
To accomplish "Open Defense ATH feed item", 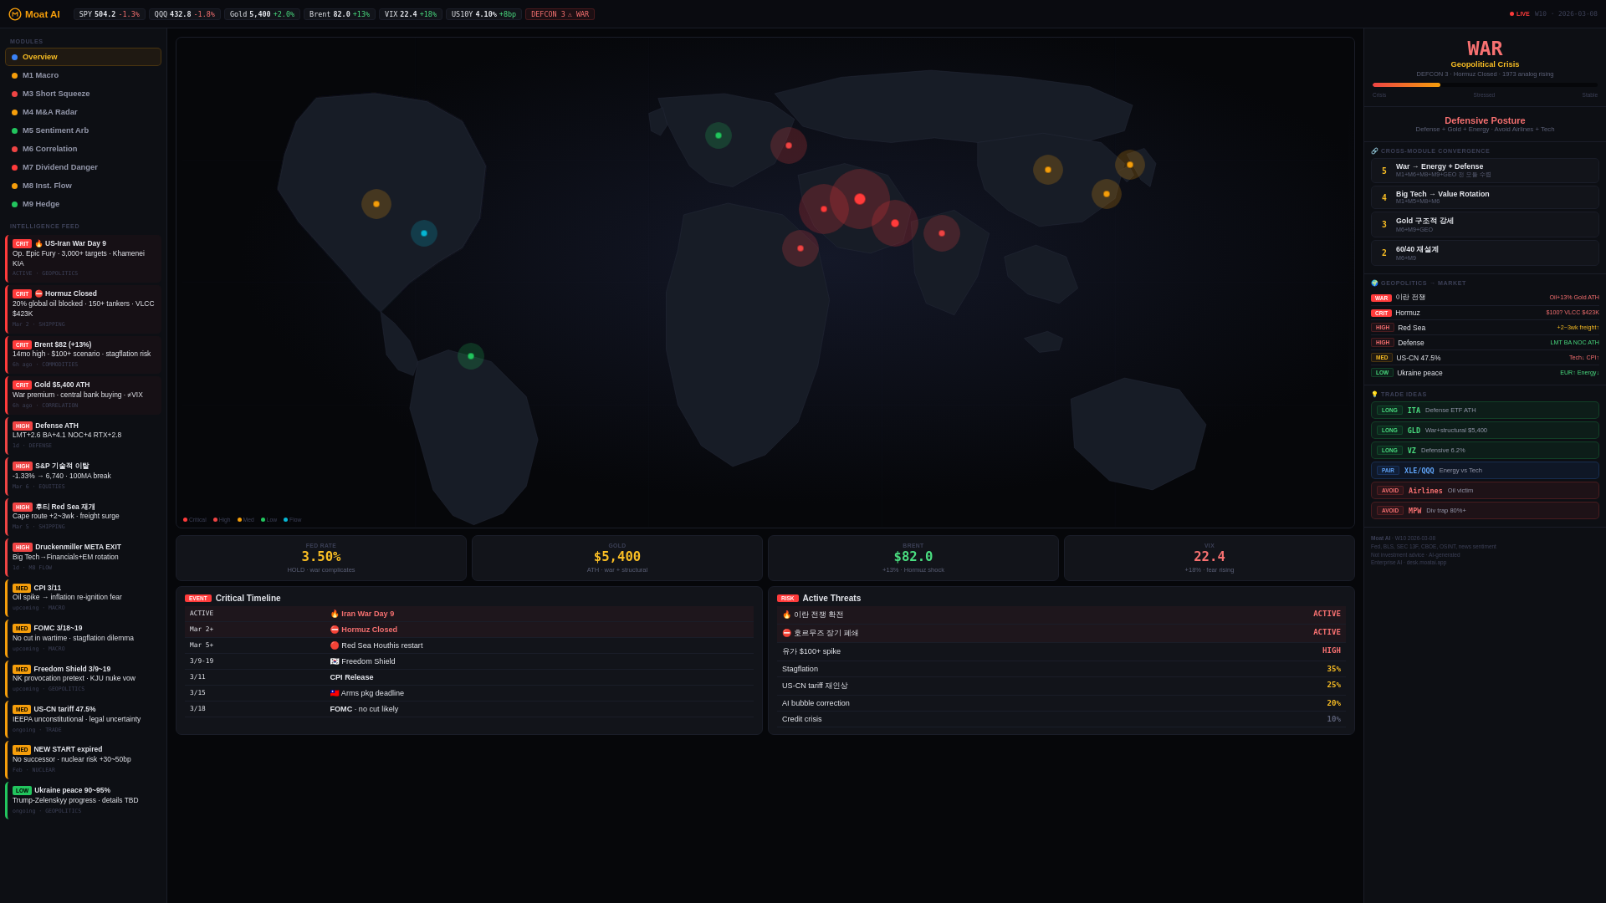I will pyautogui.click(x=84, y=436).
